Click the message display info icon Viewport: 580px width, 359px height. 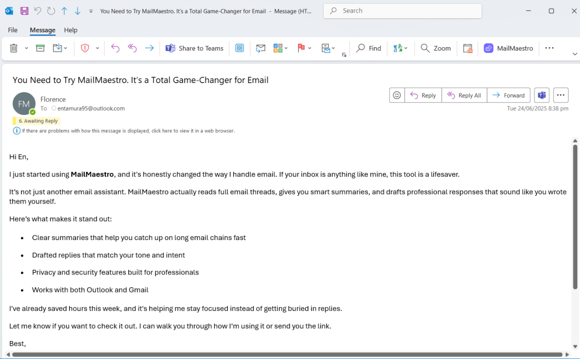17,131
